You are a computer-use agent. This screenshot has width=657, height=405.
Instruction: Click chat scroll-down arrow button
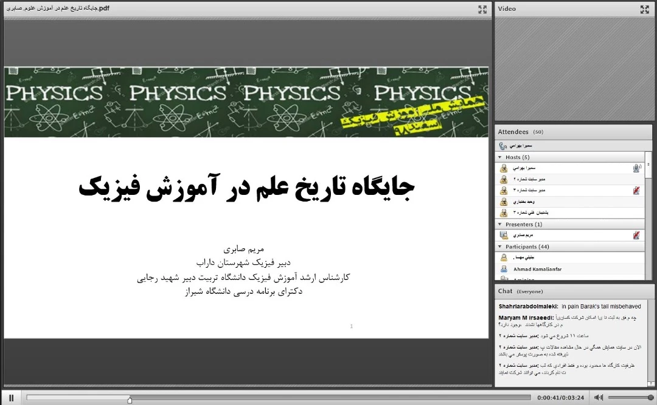[648, 383]
